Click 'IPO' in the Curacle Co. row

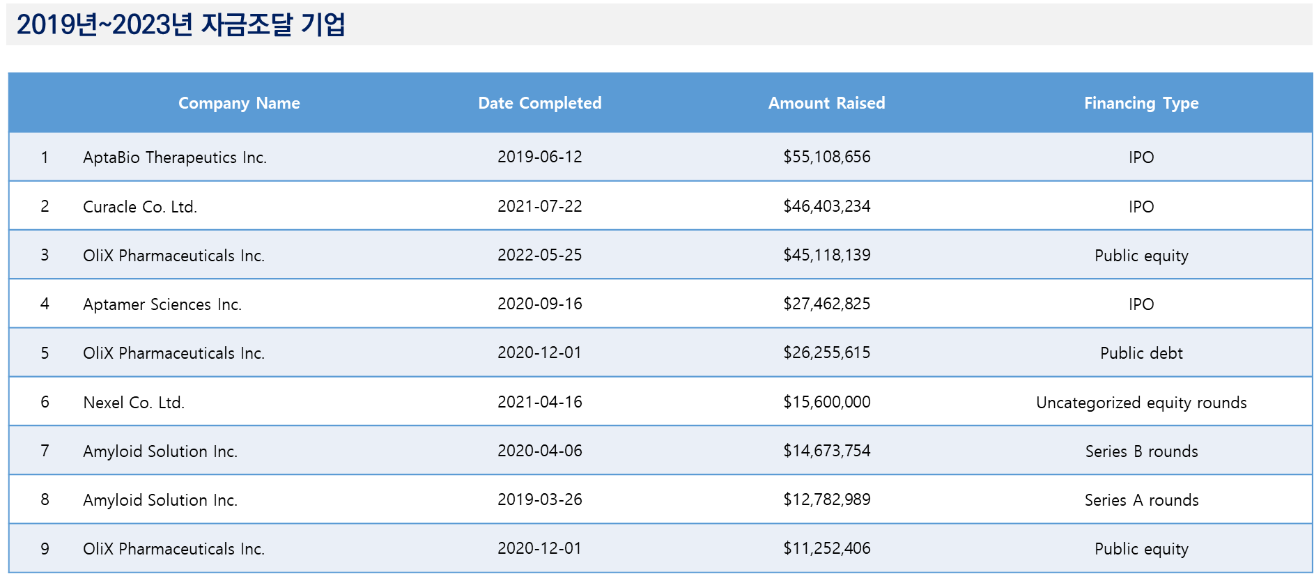click(x=1141, y=207)
